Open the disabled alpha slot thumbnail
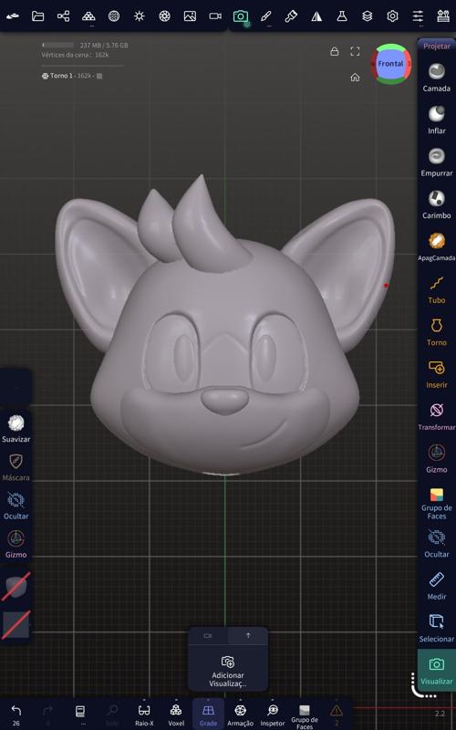The width and height of the screenshot is (456, 730). pos(16,624)
